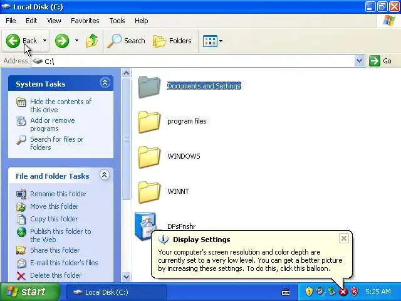Click the red shield security alert tray icon
This screenshot has height=301, width=401.
[355, 292]
